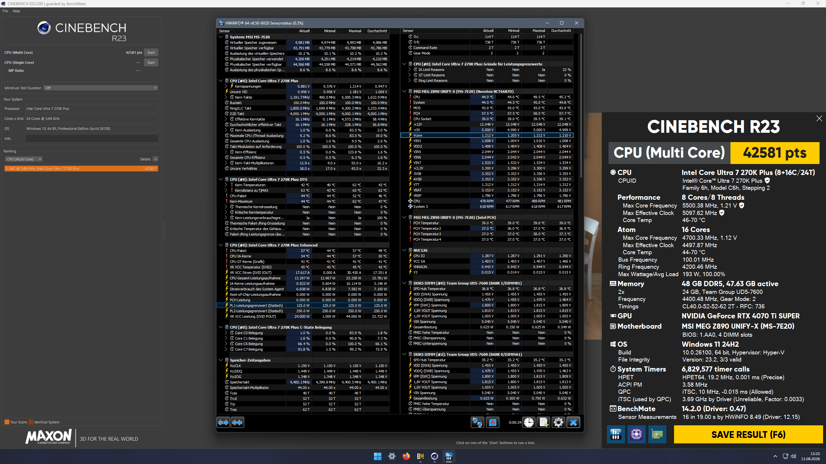Click the flame icon in HWiNFO toolbar
Viewport: 826px width, 464px height.
click(x=493, y=422)
